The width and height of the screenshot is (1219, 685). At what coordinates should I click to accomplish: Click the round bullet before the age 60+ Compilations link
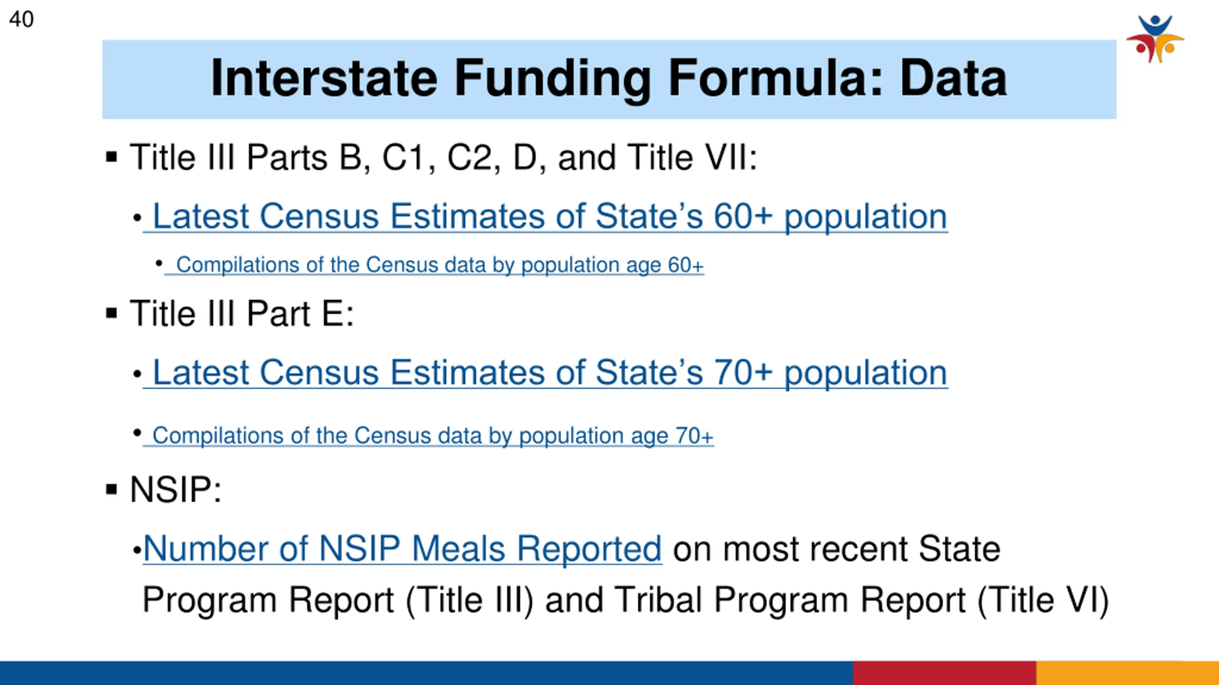(x=159, y=263)
